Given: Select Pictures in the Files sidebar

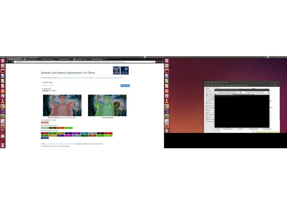Looking at the screenshot, I should [x=209, y=103].
